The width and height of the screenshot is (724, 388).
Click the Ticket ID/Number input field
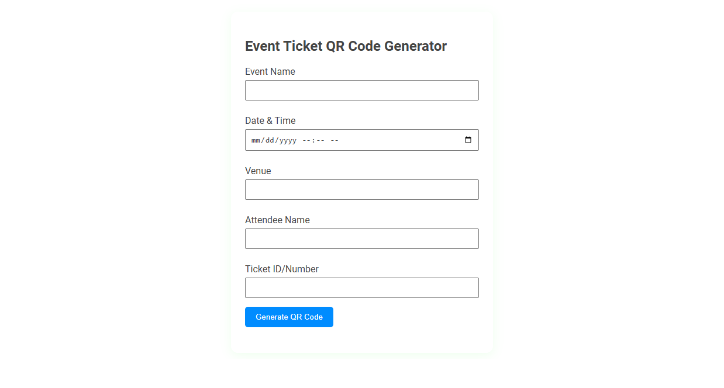(x=361, y=287)
